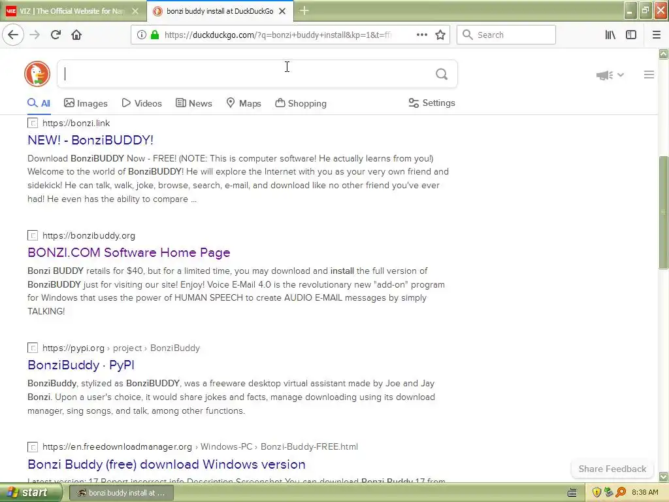Image resolution: width=669 pixels, height=502 pixels.
Task: Click favicon beside freedownloadmanager result
Action: (x=33, y=447)
